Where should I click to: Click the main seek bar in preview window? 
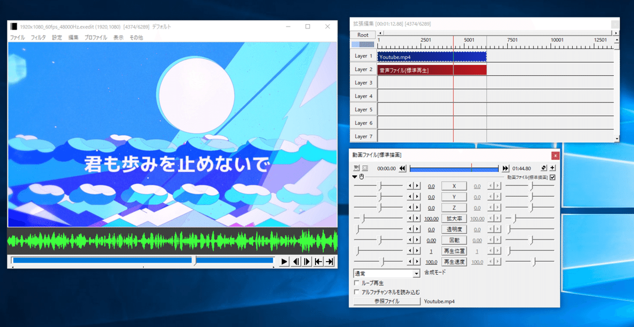143,260
